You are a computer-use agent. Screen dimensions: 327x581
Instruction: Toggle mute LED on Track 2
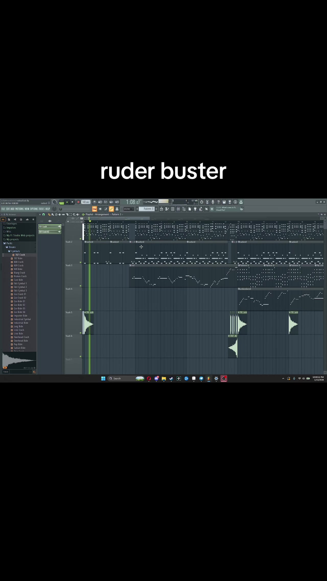tap(80, 262)
